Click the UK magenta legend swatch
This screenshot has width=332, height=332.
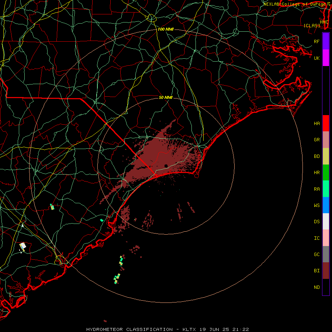(x=326, y=58)
